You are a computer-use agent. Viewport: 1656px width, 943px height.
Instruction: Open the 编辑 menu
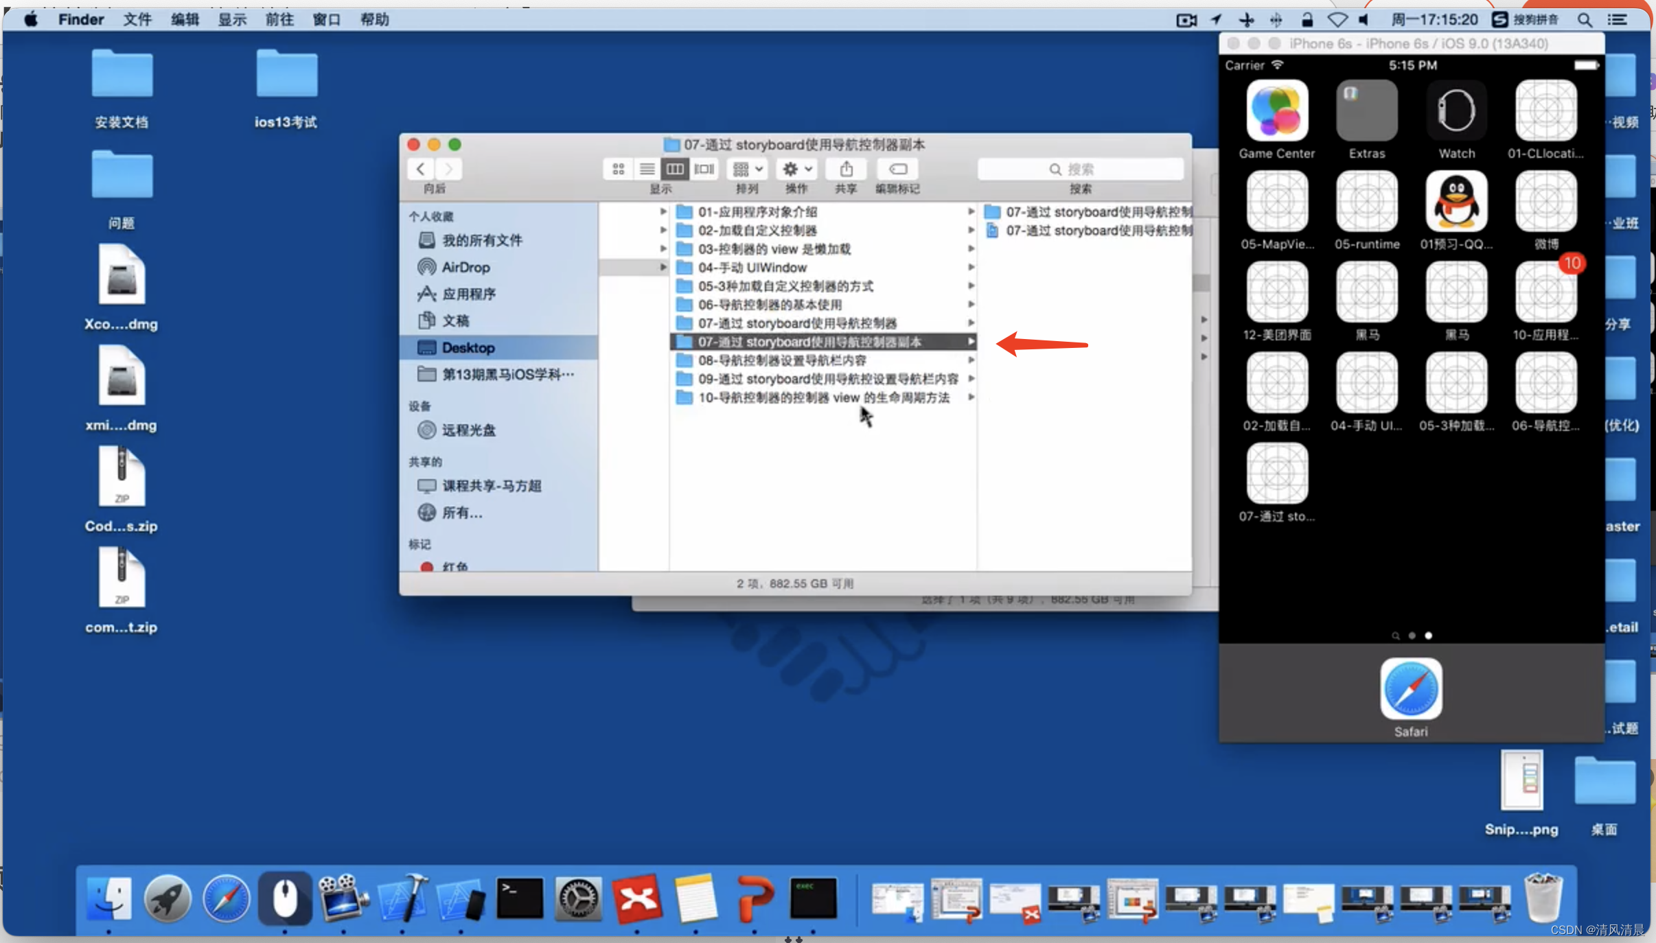click(185, 20)
